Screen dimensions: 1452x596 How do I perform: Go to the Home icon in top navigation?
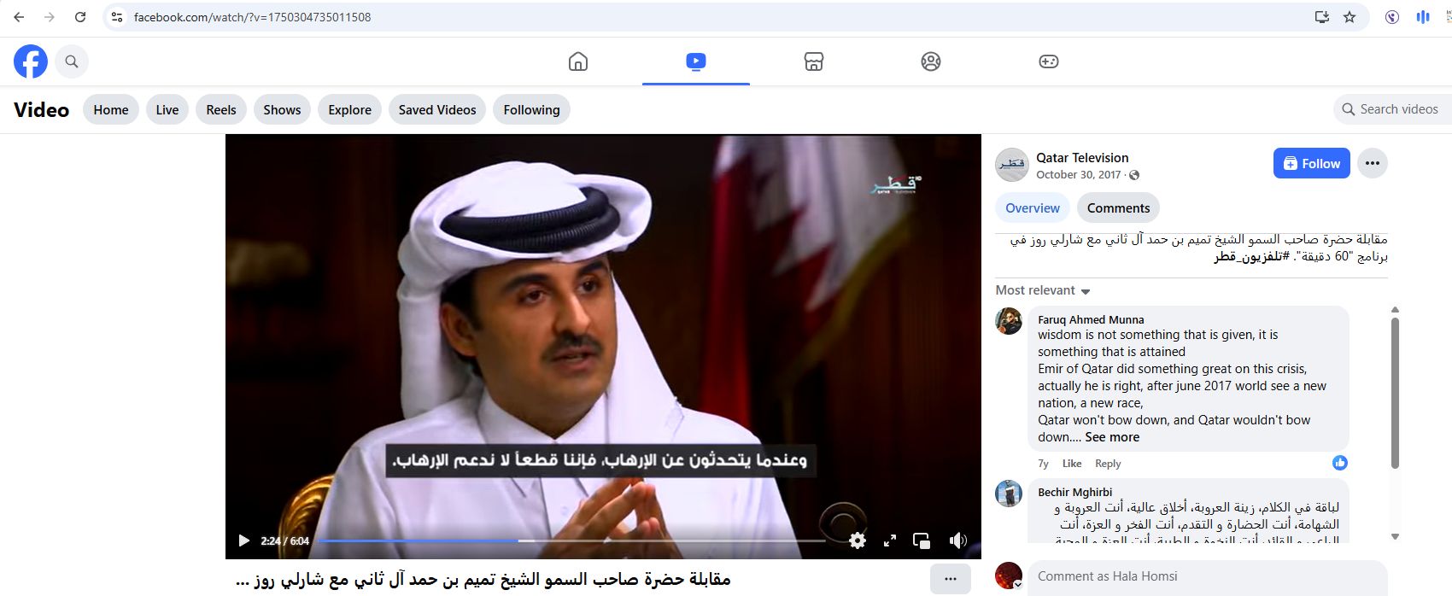pos(578,61)
